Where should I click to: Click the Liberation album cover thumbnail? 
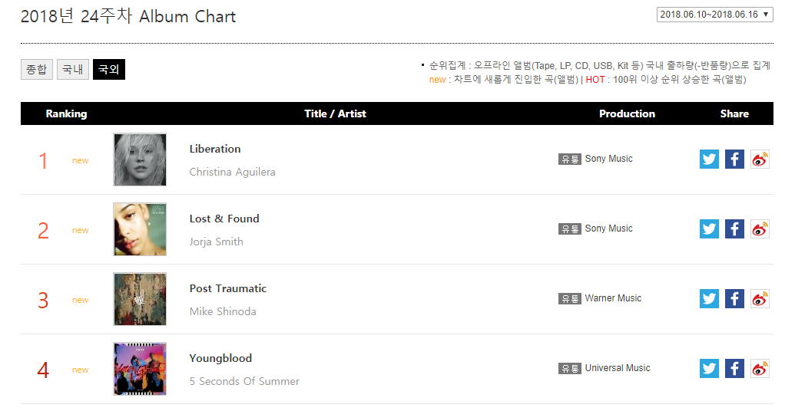pyautogui.click(x=140, y=159)
